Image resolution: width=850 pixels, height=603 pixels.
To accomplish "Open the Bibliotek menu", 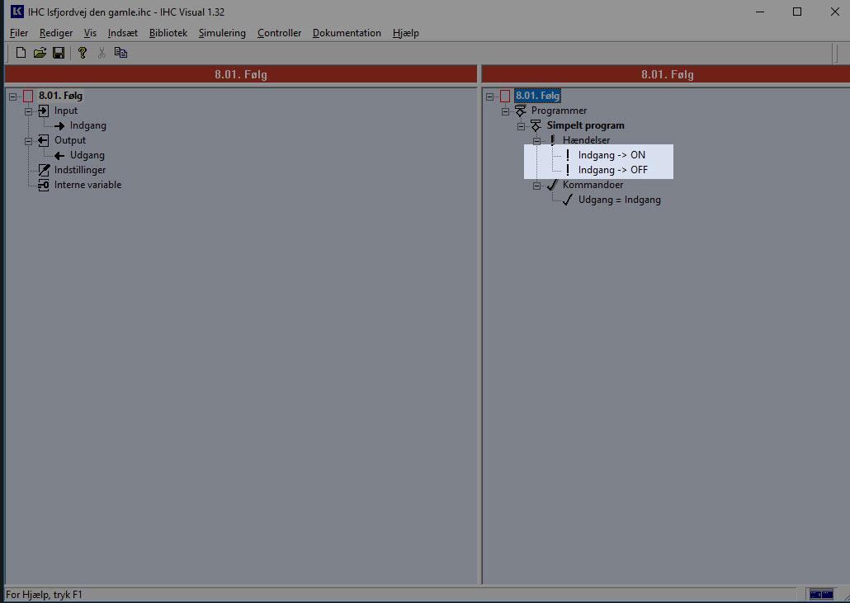I will pos(168,33).
